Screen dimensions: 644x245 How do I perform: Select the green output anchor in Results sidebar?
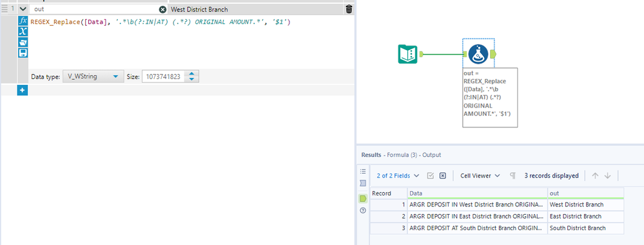(x=363, y=198)
